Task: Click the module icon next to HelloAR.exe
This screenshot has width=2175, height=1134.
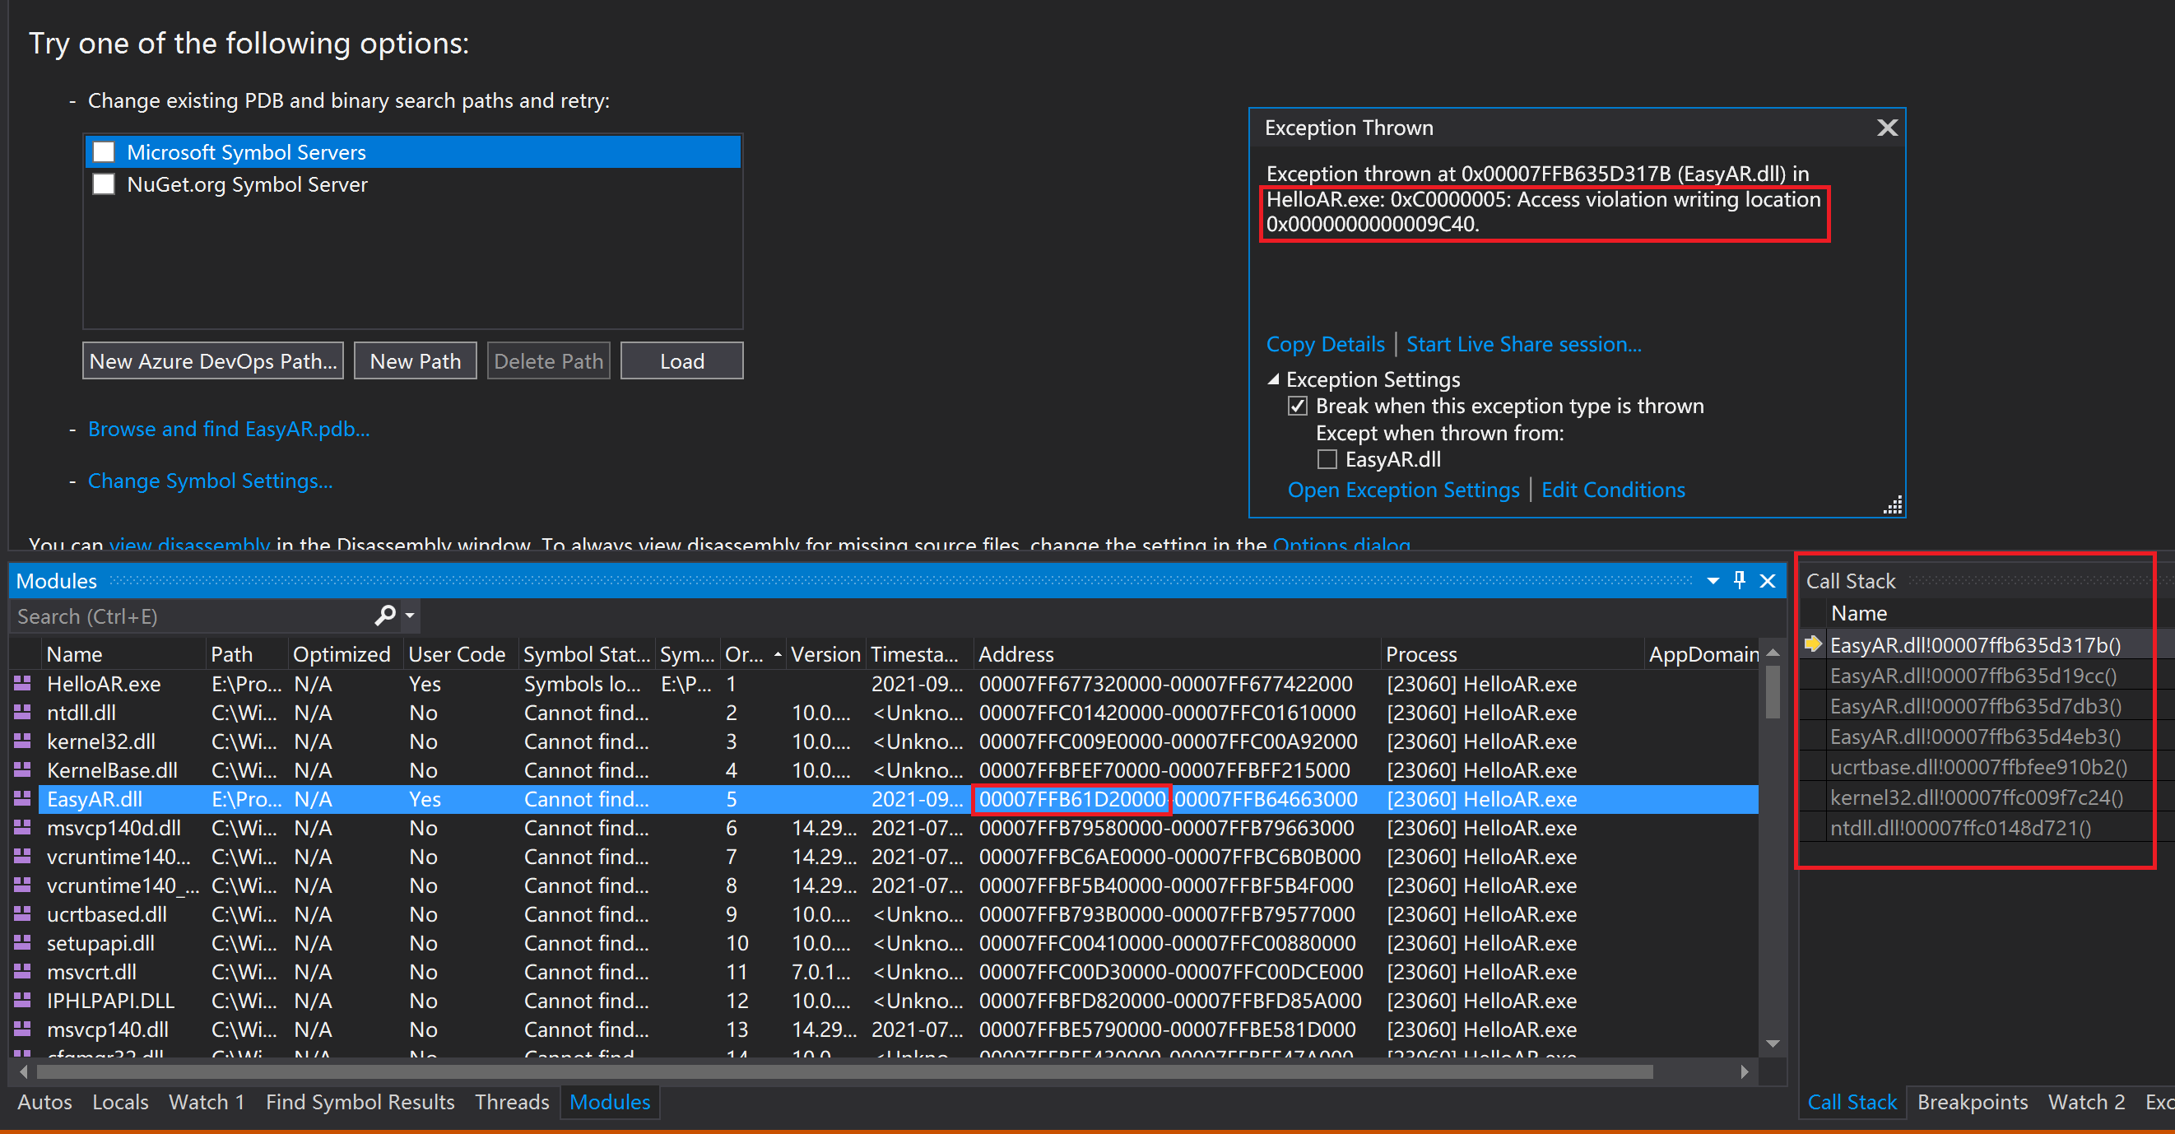Action: (23, 683)
